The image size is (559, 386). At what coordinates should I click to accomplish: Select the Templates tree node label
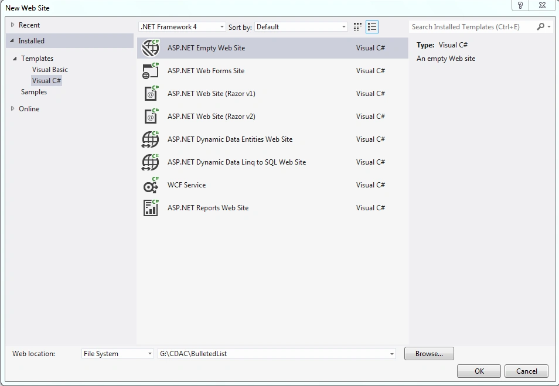click(x=37, y=59)
